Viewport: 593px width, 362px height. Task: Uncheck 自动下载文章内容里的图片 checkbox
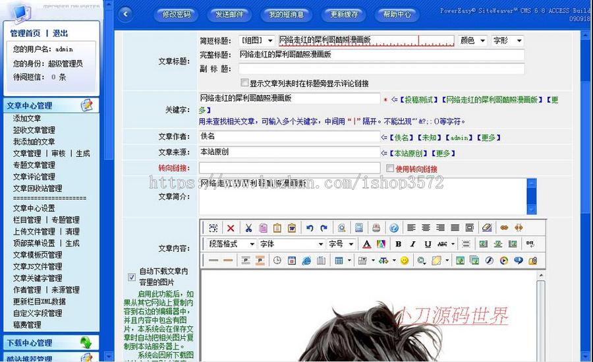pyautogui.click(x=132, y=277)
